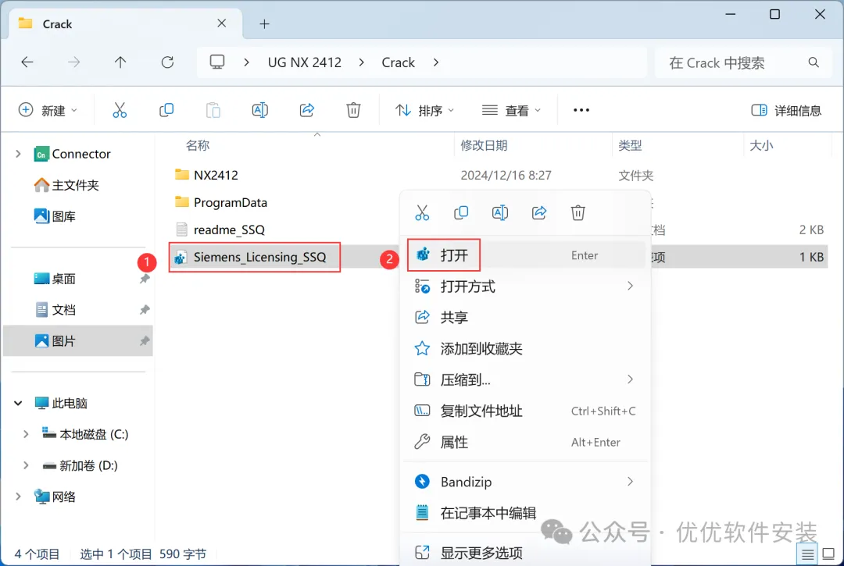The height and width of the screenshot is (566, 844).
Task: Toggle the 详细信息 details pane
Action: 786,110
